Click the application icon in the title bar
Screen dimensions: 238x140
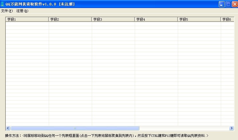click(x=2, y=4)
